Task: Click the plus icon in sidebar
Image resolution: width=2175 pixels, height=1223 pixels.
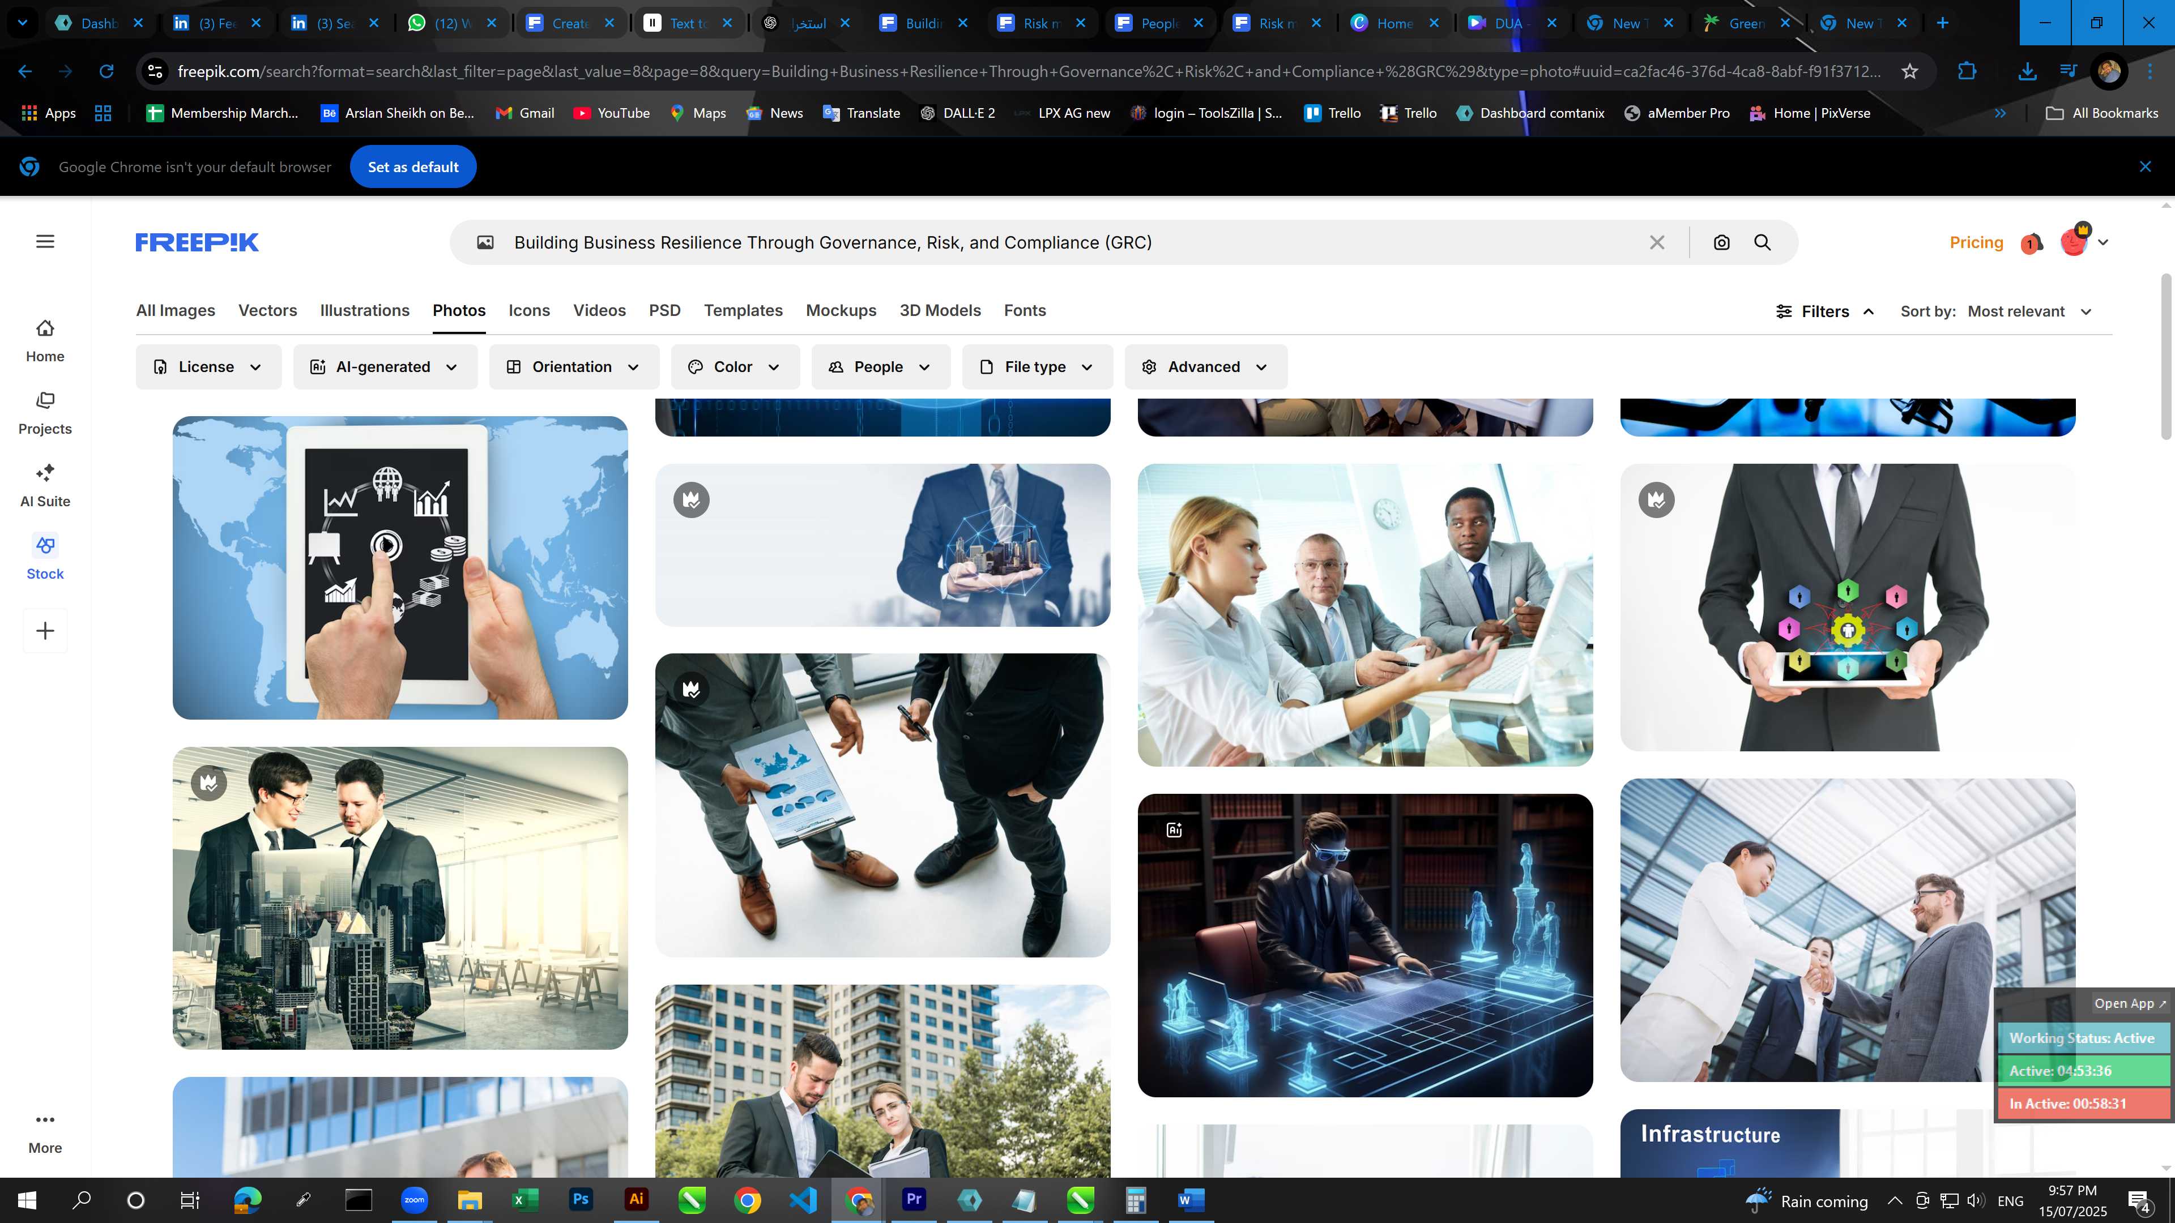Action: (x=45, y=631)
